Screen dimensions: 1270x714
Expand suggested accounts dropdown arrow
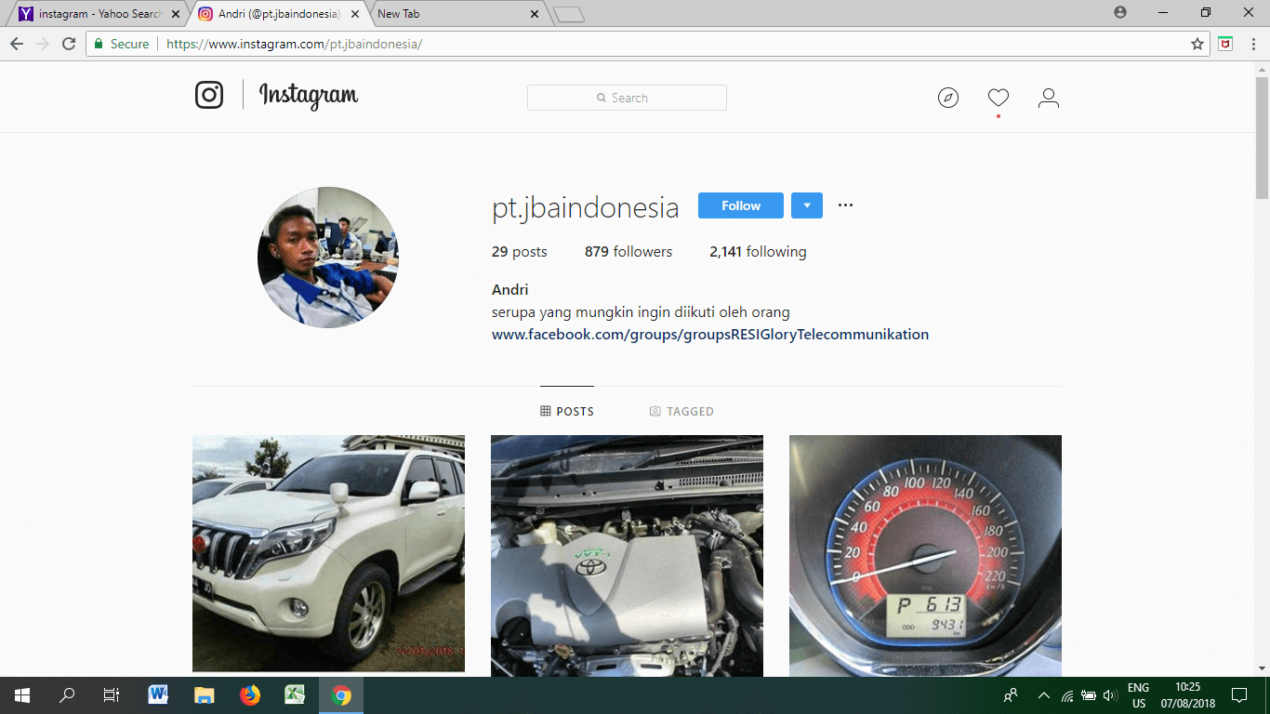(x=806, y=205)
